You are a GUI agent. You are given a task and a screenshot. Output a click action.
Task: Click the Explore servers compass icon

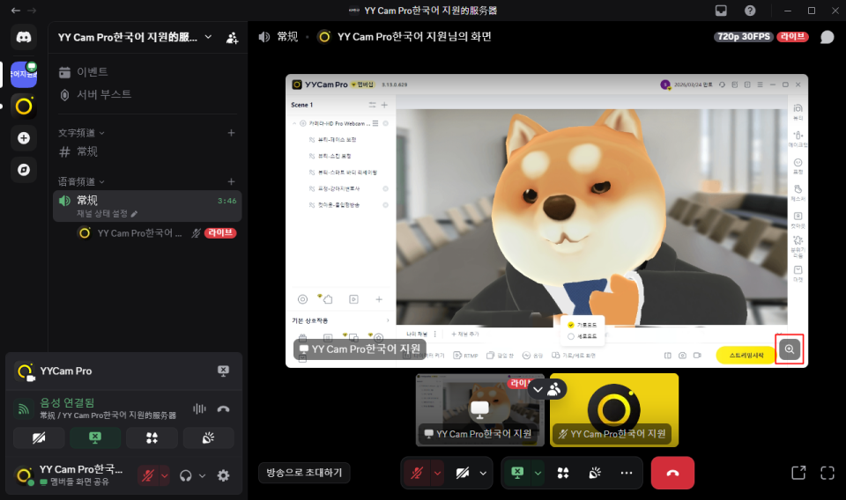[x=24, y=169]
